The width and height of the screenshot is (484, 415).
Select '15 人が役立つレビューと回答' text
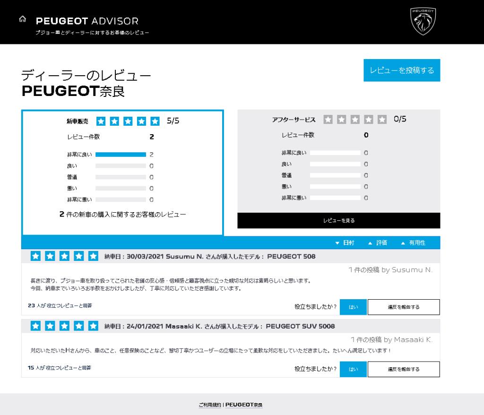point(59,368)
